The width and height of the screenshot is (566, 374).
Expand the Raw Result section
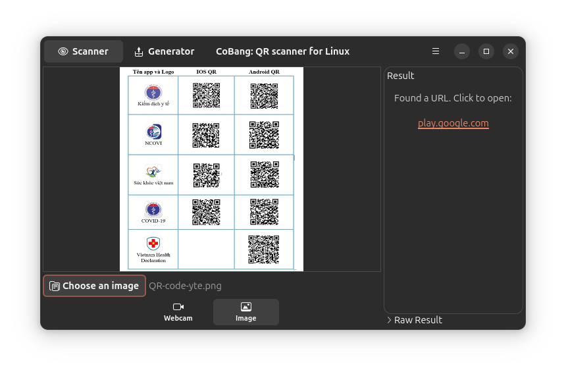[415, 320]
